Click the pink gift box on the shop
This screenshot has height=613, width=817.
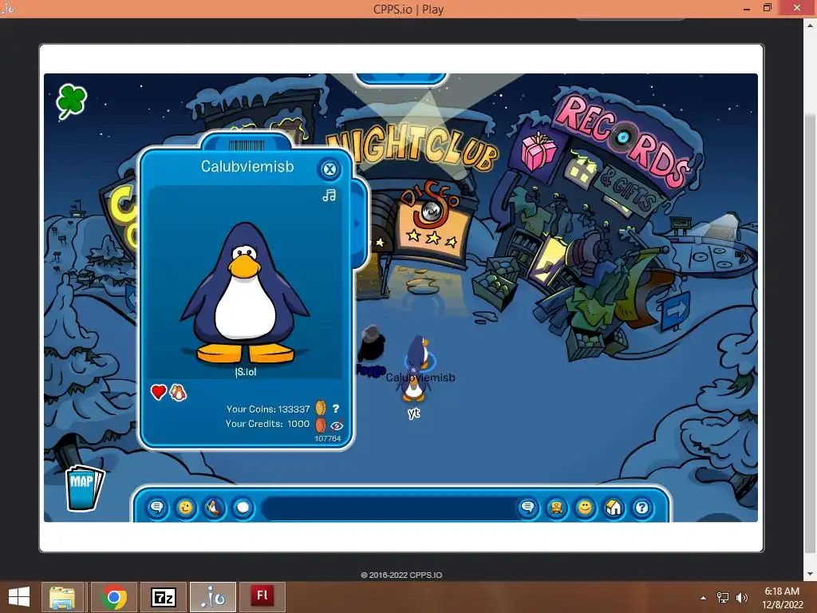(539, 151)
